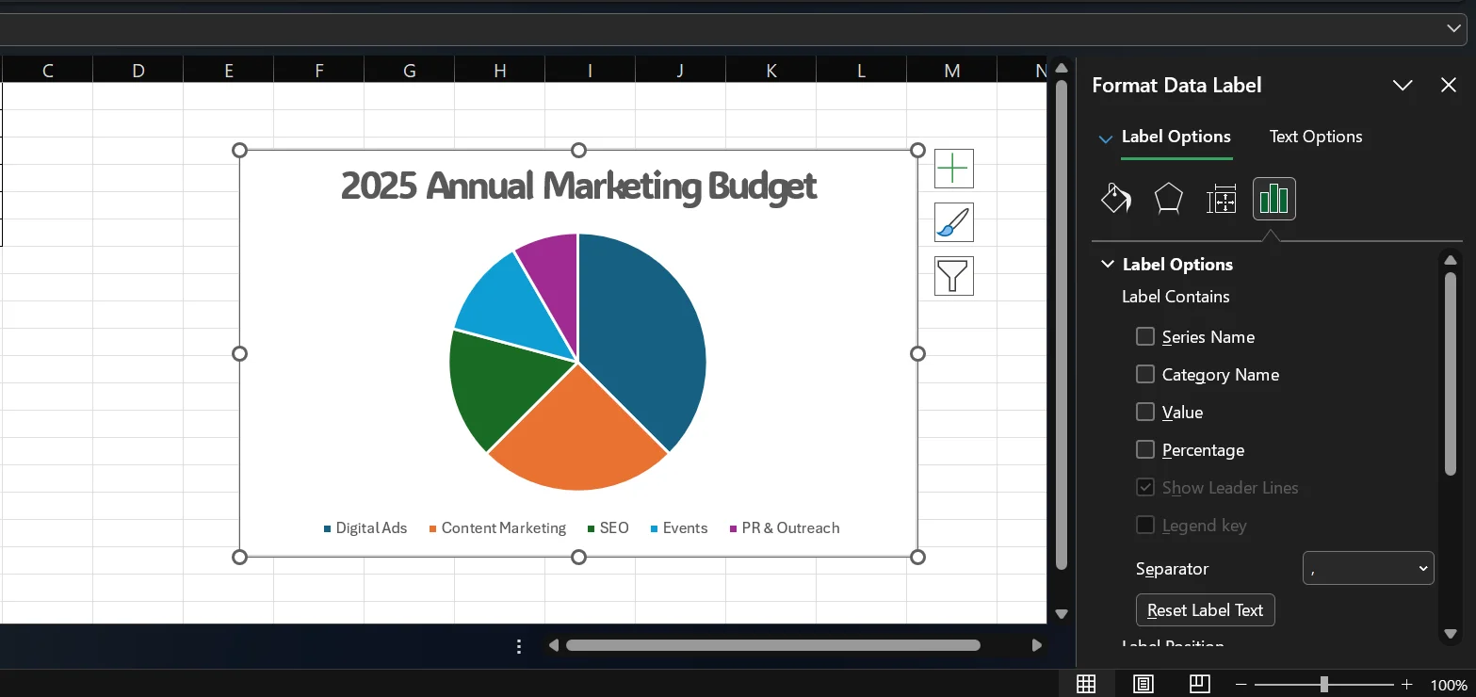
Task: Click the chart's top-right resize handle
Action: (x=918, y=151)
